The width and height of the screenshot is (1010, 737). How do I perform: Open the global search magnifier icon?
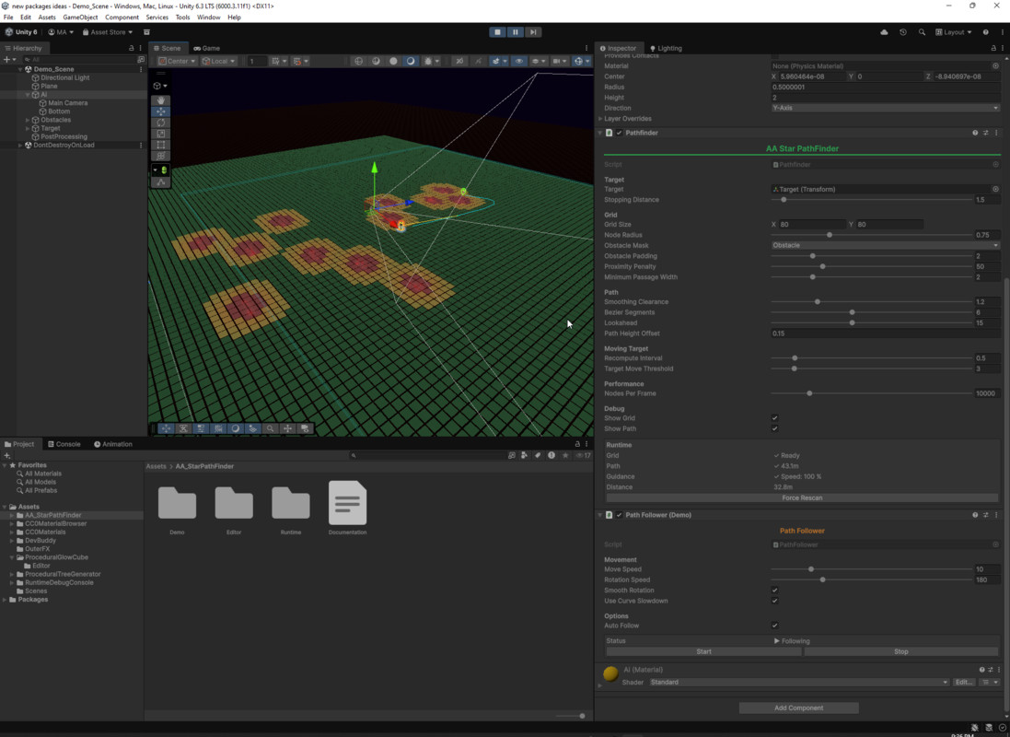coord(922,31)
